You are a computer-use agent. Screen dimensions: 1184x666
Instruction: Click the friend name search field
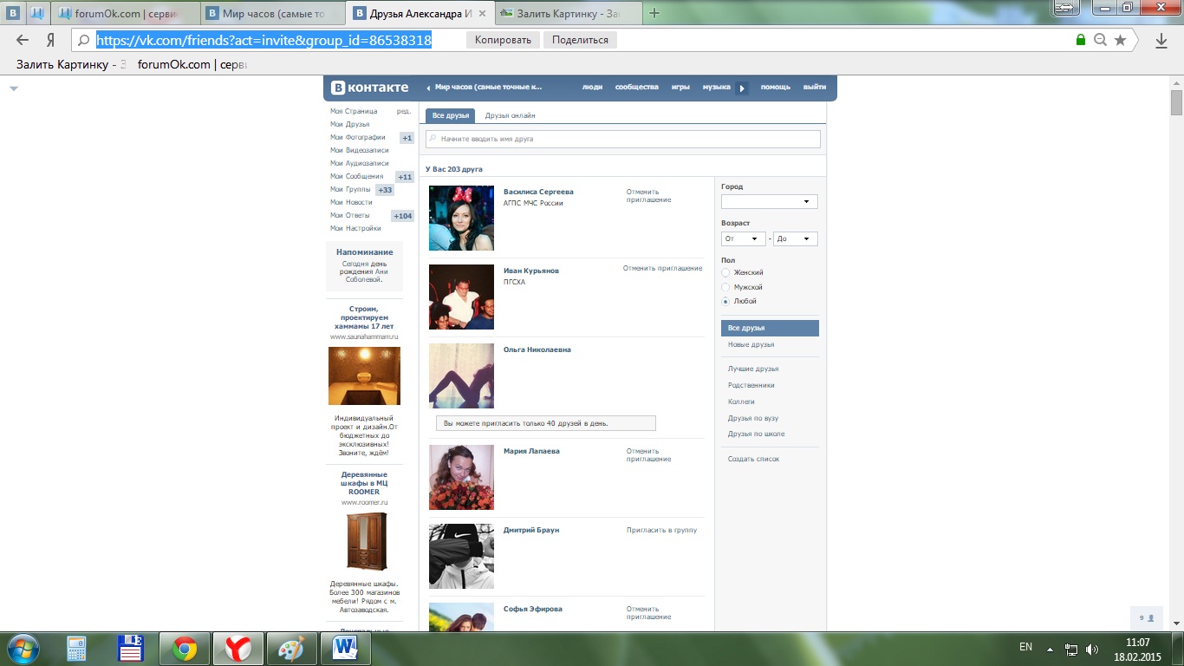(622, 139)
